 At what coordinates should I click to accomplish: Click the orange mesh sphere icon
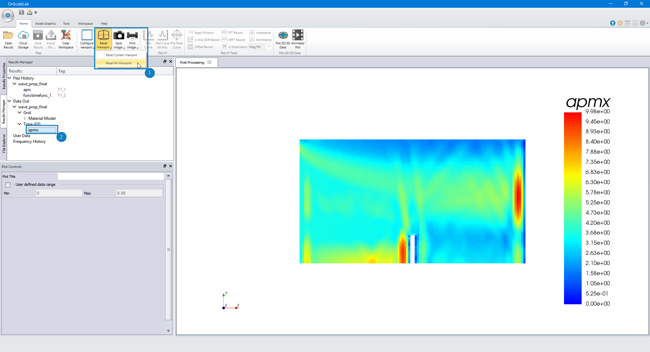[x=620, y=23]
